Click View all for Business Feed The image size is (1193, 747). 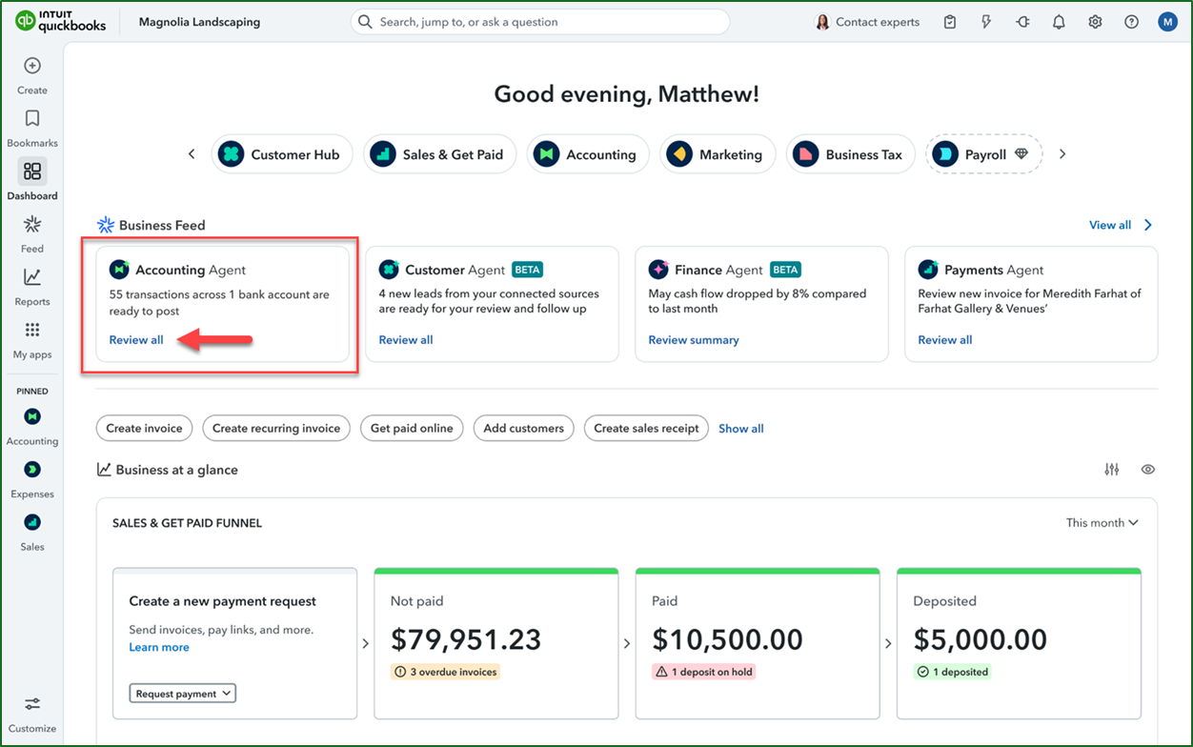pyautogui.click(x=1121, y=225)
